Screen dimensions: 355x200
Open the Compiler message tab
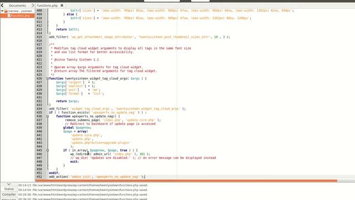9,194
